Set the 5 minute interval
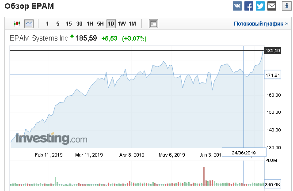The width and height of the screenshot is (293, 191). tap(58, 24)
